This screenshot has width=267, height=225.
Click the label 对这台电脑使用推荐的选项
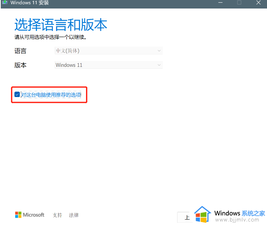click(x=51, y=95)
